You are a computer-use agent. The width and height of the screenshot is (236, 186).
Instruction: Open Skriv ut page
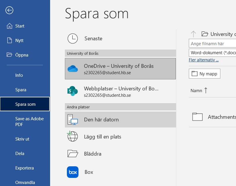(22, 139)
